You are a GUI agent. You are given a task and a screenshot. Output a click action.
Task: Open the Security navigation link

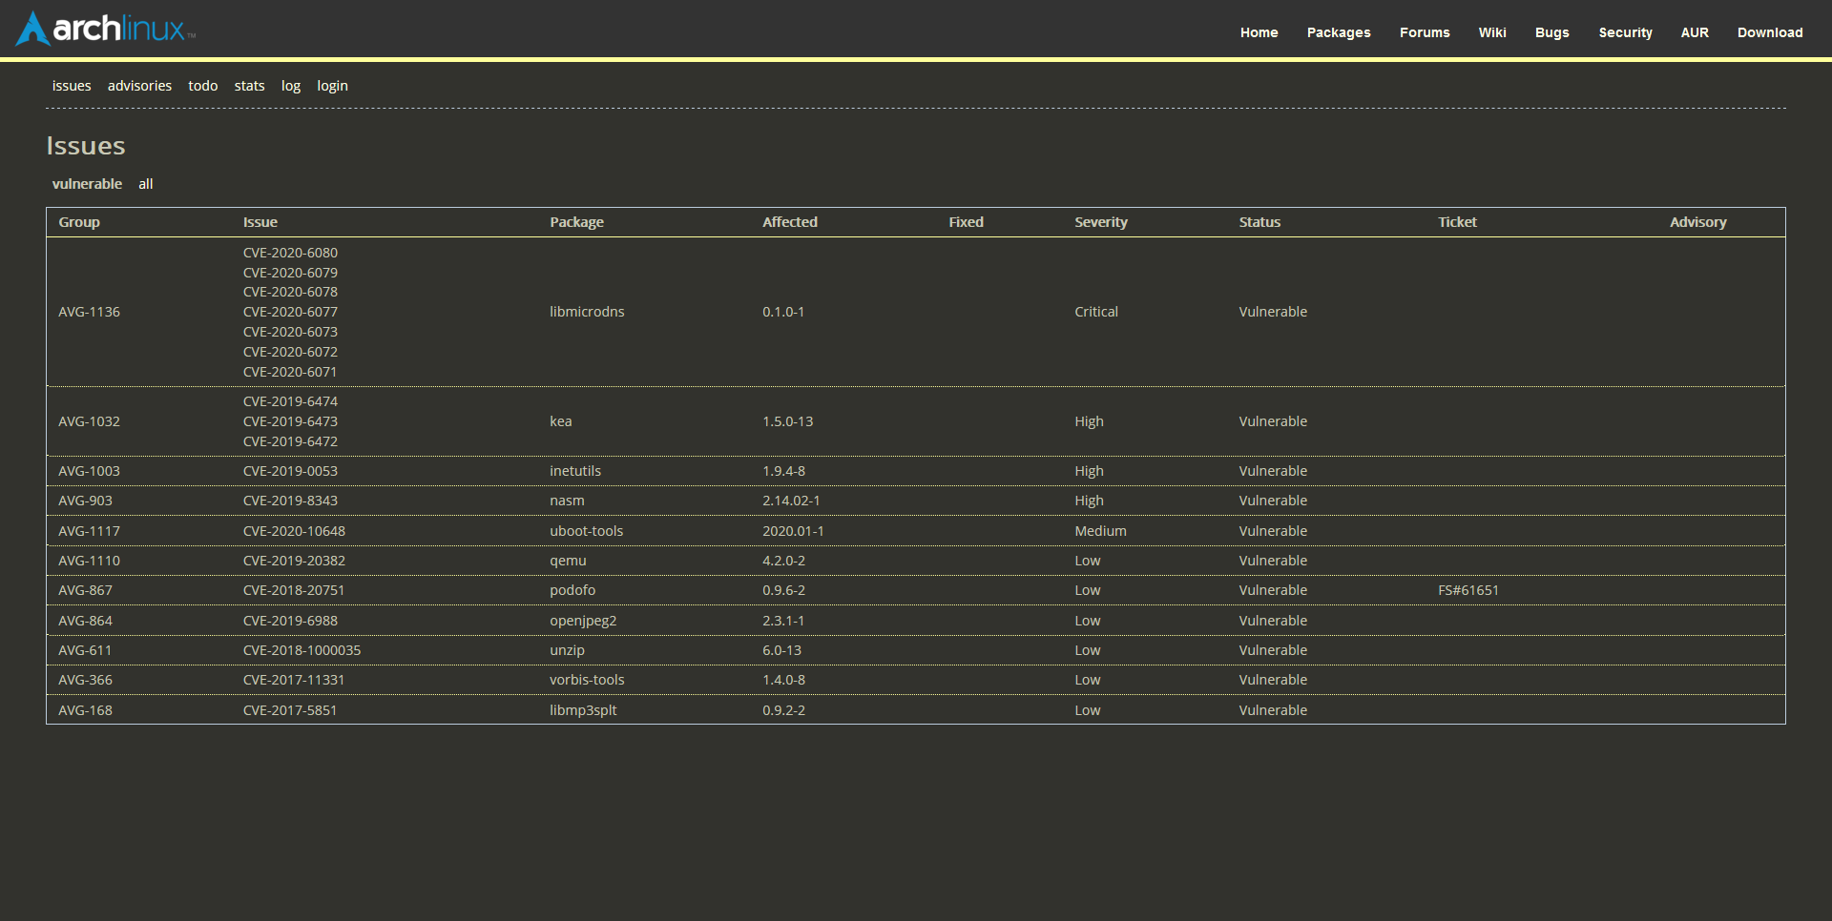click(x=1625, y=32)
